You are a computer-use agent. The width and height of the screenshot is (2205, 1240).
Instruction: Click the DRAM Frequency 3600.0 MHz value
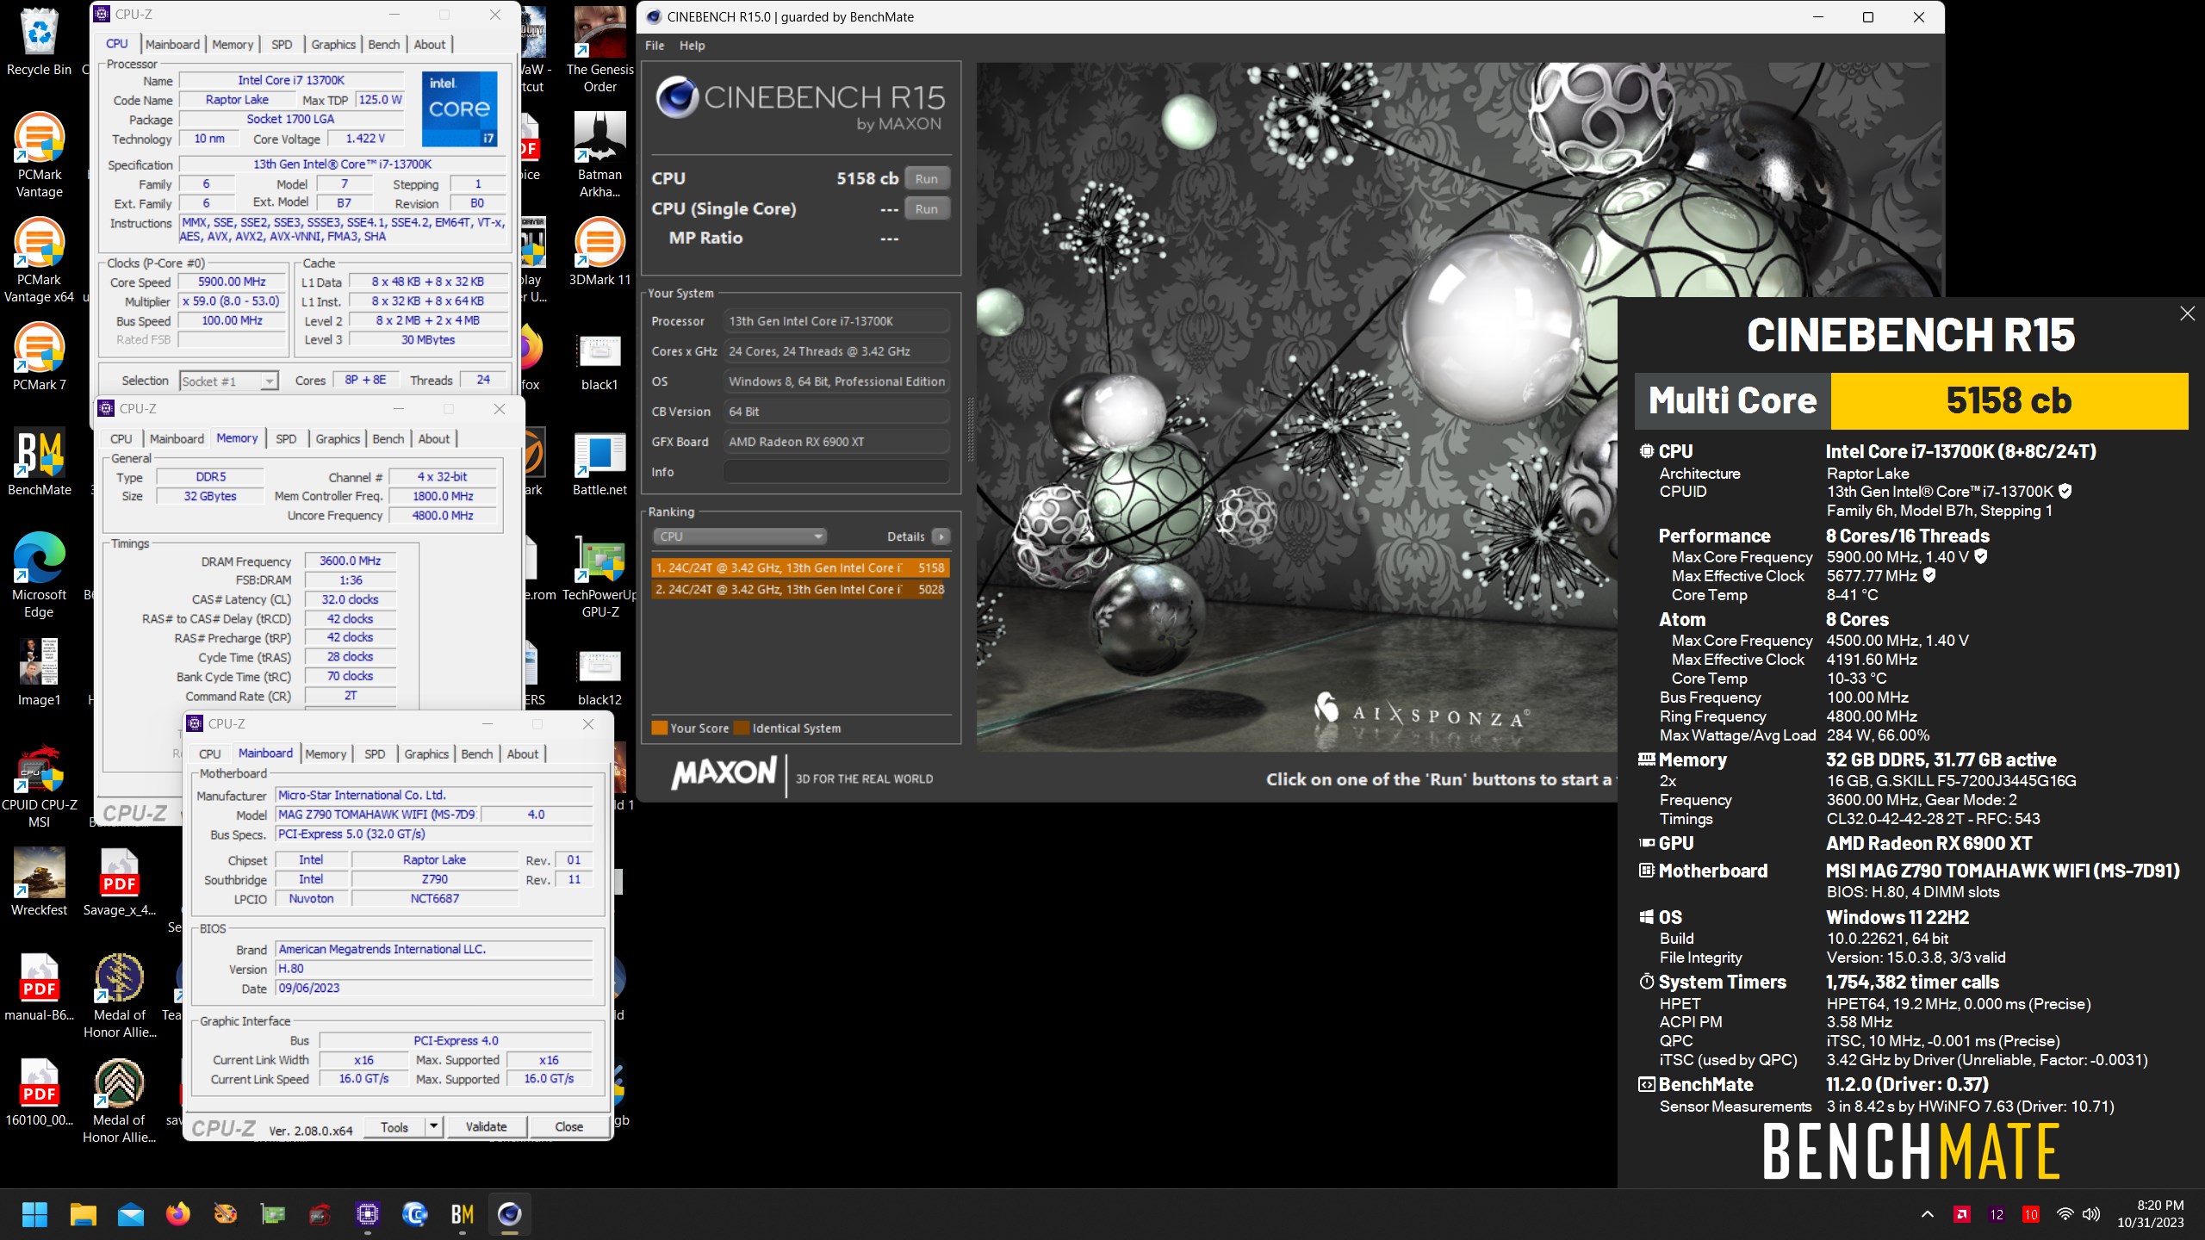[x=350, y=561]
